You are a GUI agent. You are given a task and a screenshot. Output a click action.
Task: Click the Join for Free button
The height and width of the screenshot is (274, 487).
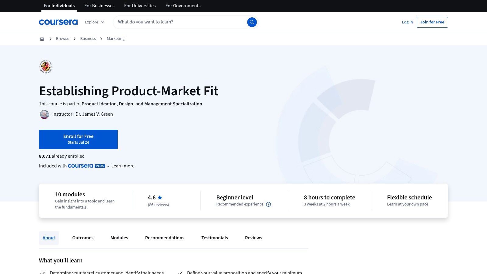pos(432,22)
